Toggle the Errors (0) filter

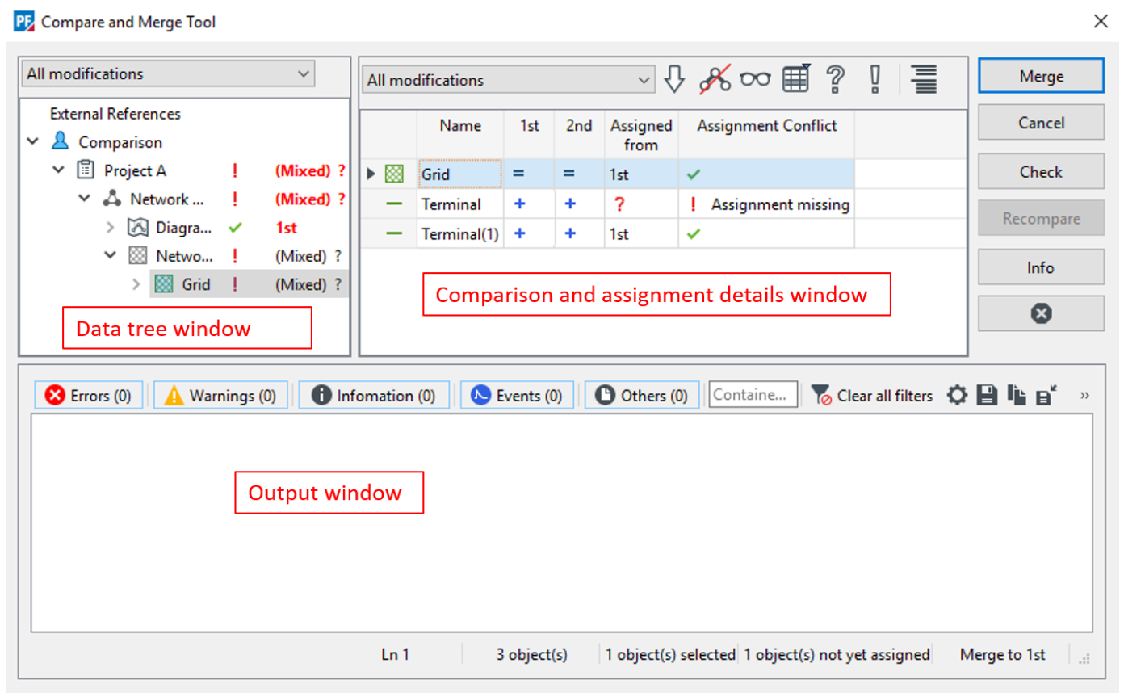[89, 396]
